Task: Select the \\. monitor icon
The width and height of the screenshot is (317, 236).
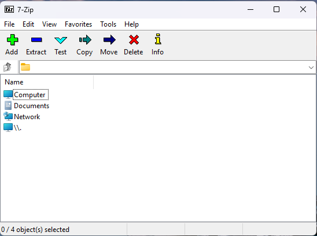Action: (8, 128)
